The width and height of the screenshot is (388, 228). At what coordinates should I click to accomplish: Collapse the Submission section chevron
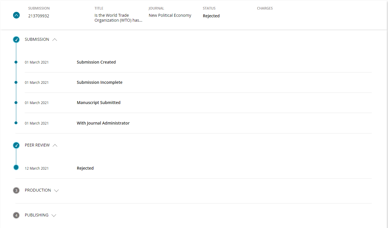coord(55,40)
